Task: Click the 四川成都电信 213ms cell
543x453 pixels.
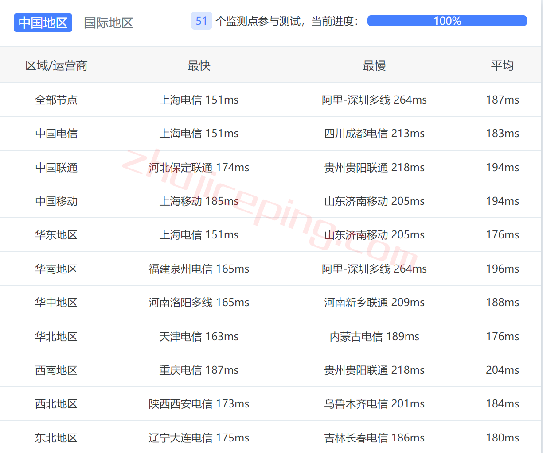Action: point(374,133)
